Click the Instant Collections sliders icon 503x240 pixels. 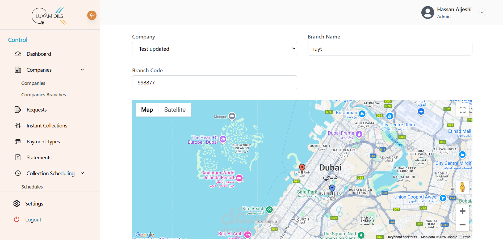18,126
